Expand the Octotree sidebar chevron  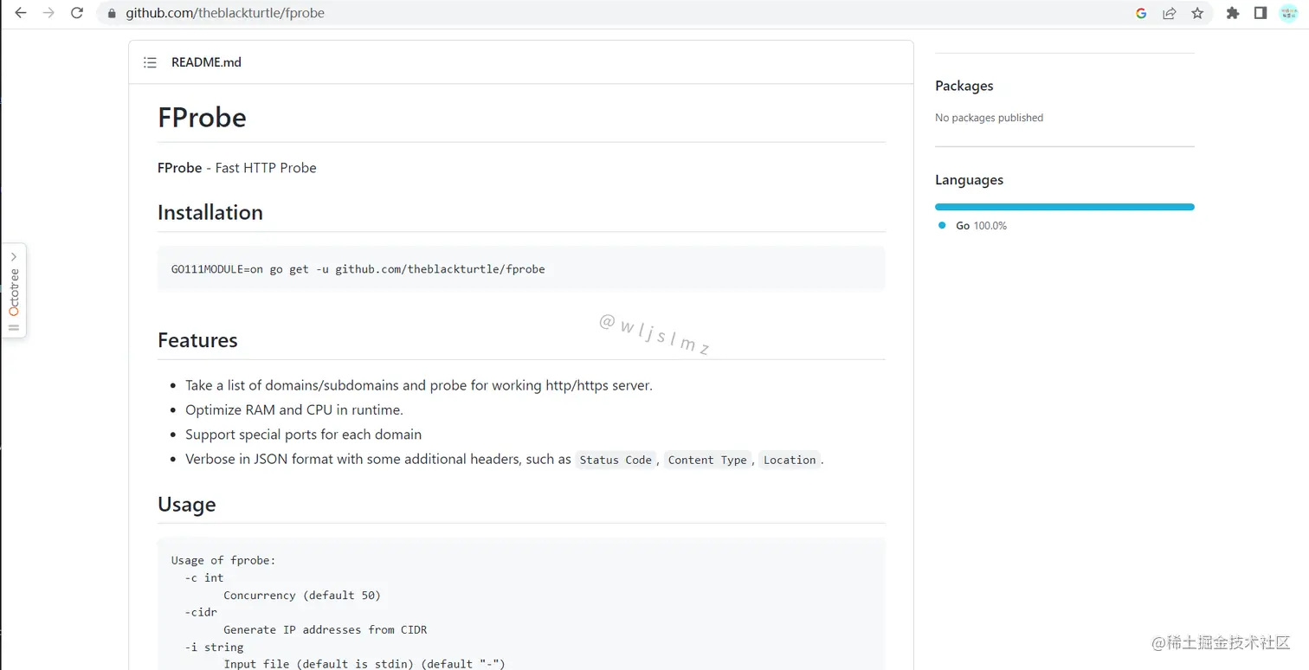point(14,257)
